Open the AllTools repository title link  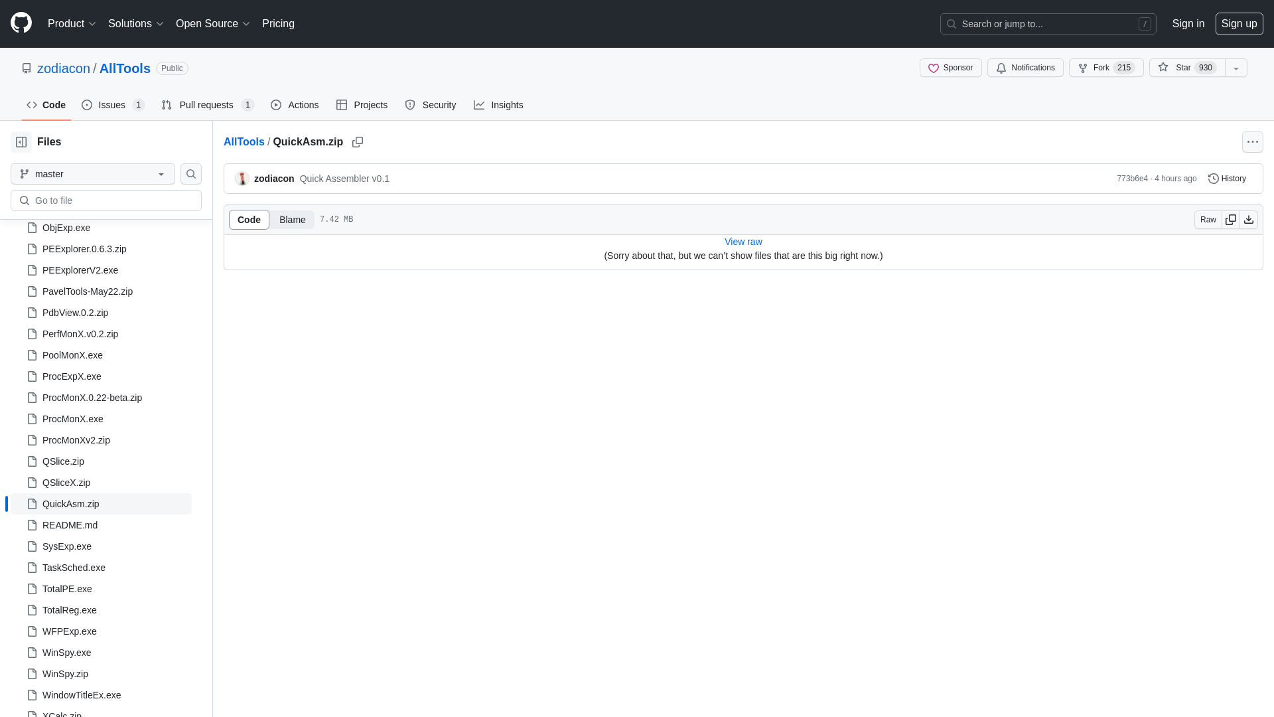click(x=125, y=68)
